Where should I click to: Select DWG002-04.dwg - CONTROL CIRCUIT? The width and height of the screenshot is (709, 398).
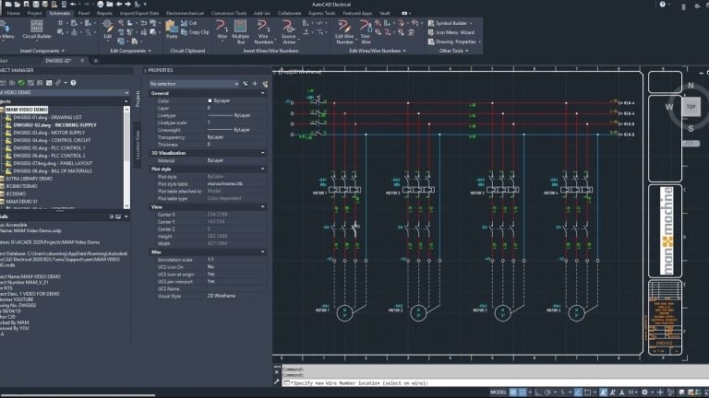(52, 140)
